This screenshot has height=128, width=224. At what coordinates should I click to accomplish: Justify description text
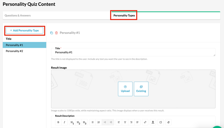coord(137,122)
